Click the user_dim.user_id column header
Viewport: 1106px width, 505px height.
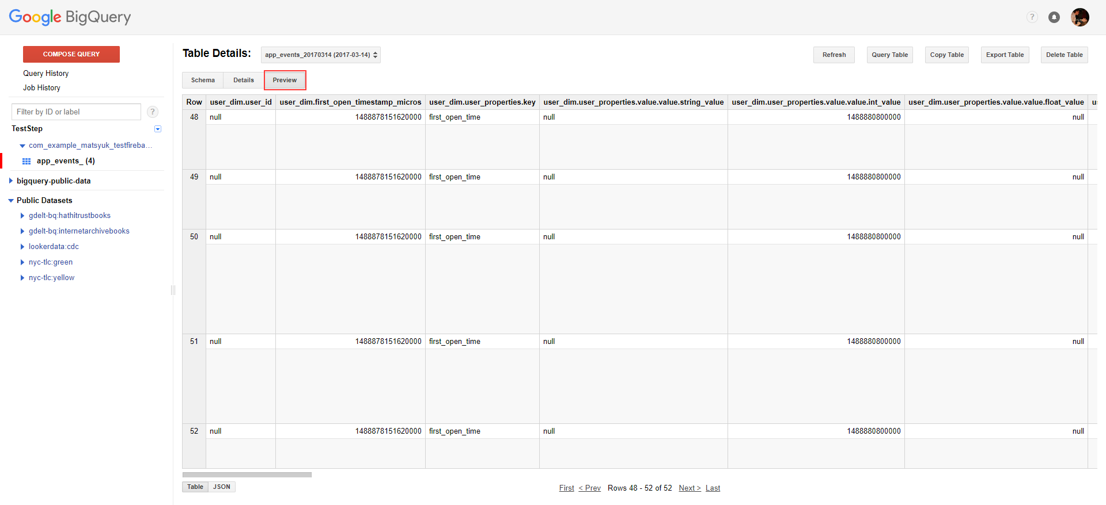point(241,102)
